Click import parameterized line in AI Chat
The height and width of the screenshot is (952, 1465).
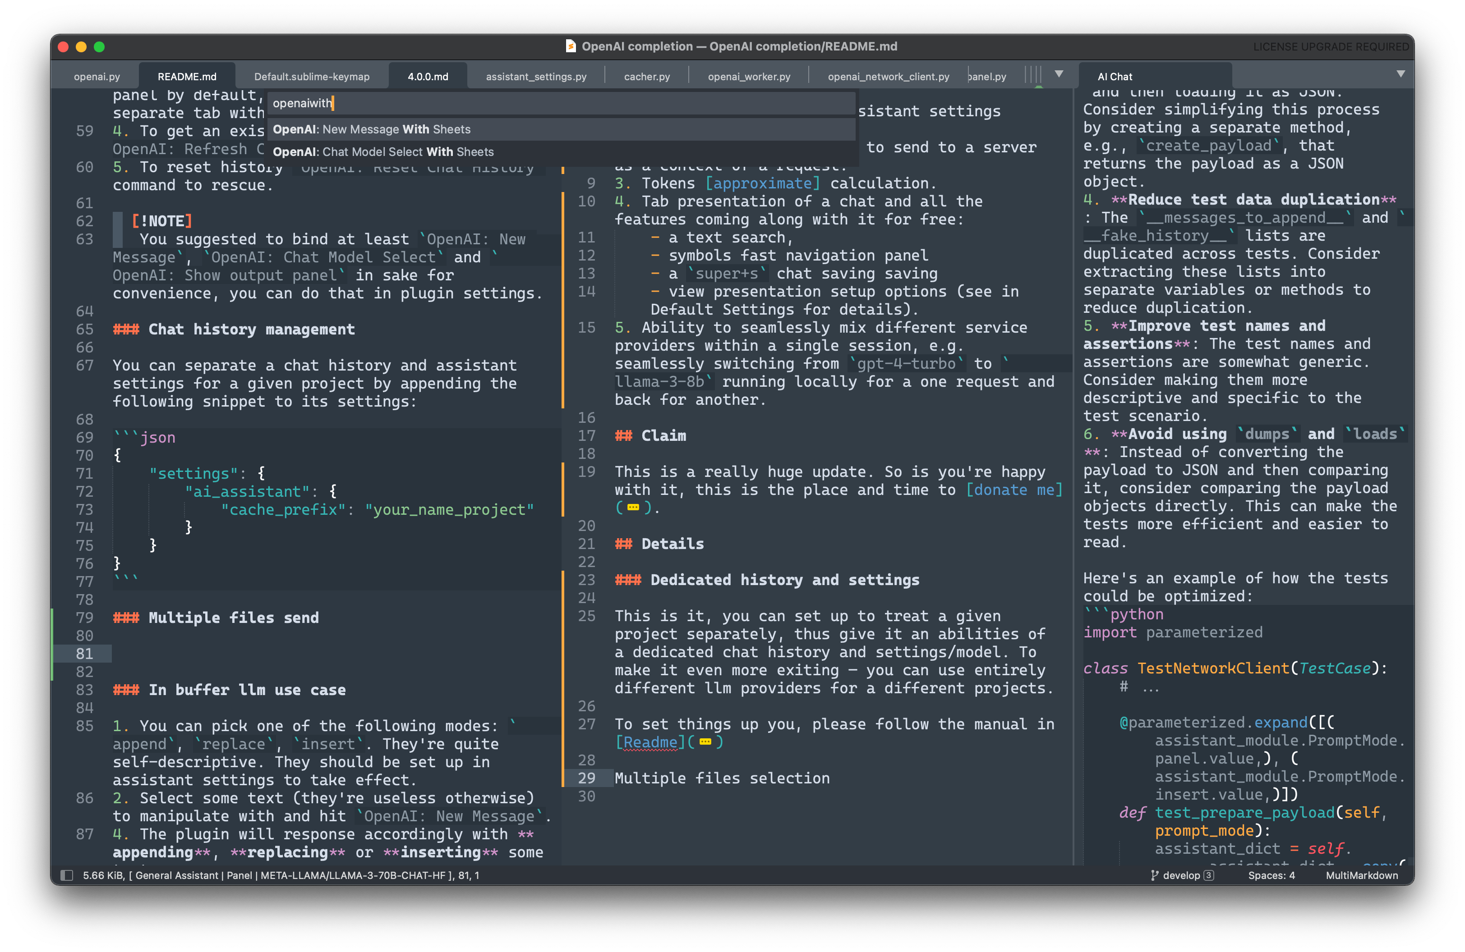click(1173, 633)
